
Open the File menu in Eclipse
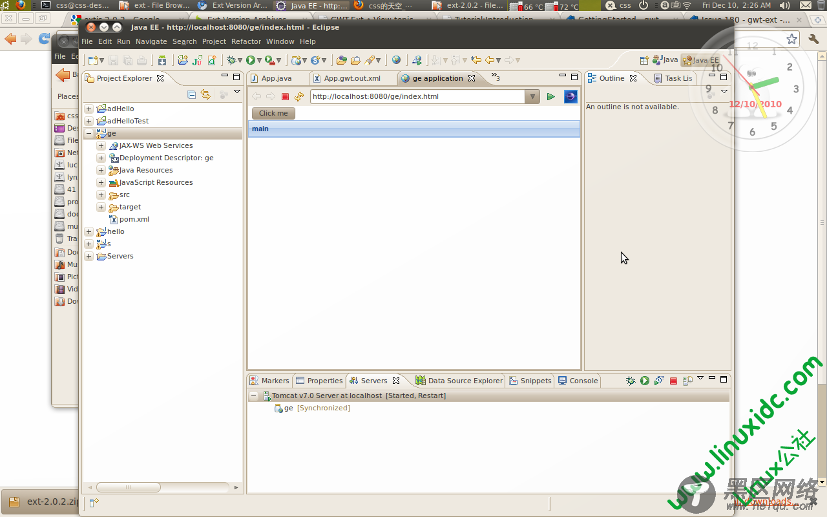pos(87,41)
